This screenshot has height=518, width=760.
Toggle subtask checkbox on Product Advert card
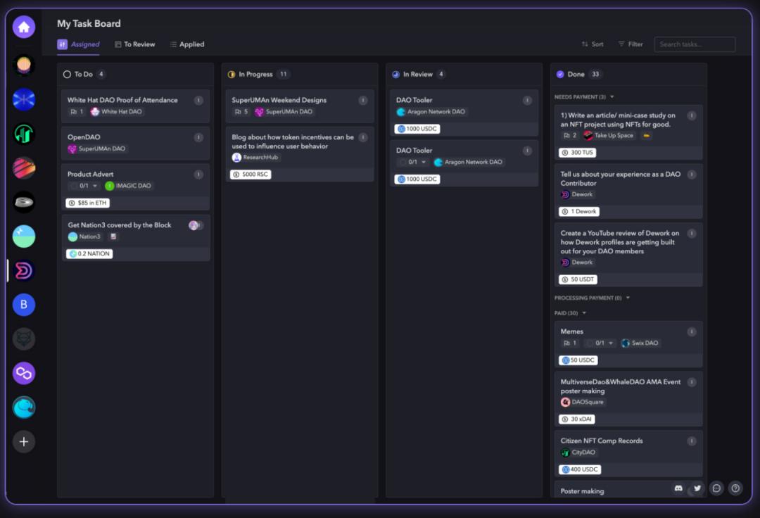pos(74,186)
